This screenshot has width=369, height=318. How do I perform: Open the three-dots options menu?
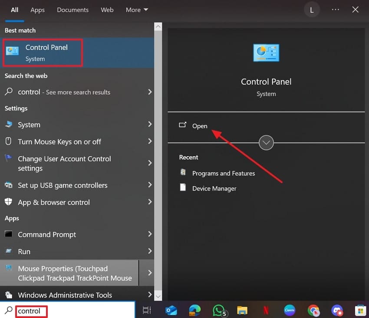point(335,10)
